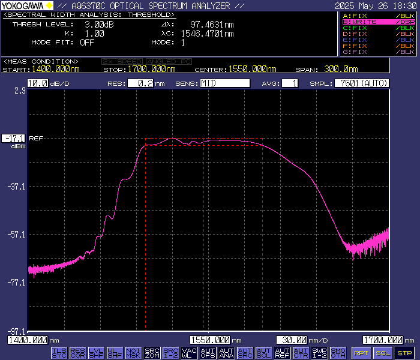Enable RPT repeat sweep mode
The width and height of the screenshot is (420, 360).
point(361,353)
